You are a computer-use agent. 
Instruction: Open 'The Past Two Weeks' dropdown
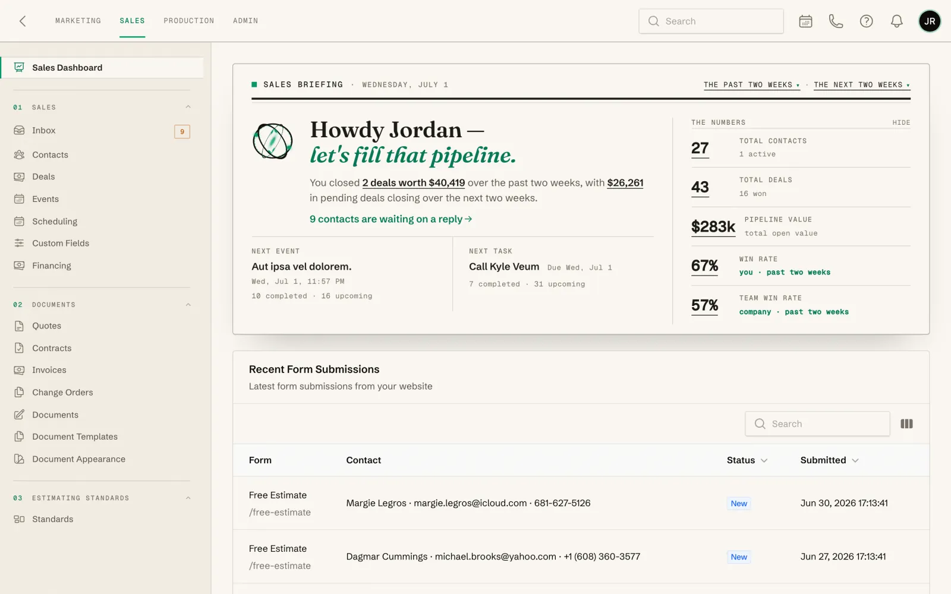point(752,85)
